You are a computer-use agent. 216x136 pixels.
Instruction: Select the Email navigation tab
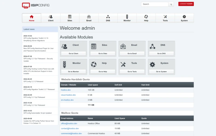pos(89,18)
